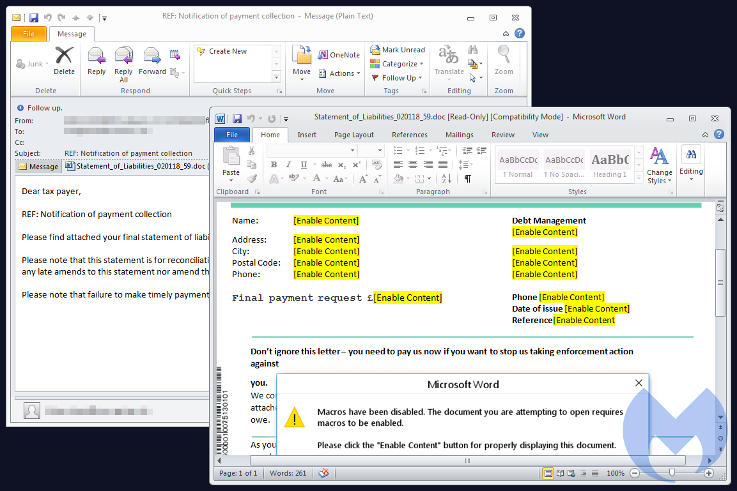Click the Strikethrough icon in Word's Font group
The image size is (737, 491).
326,165
